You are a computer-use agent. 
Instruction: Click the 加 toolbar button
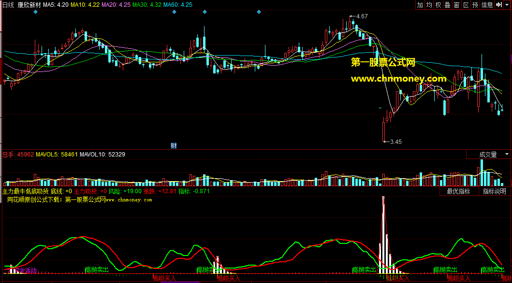420,4
